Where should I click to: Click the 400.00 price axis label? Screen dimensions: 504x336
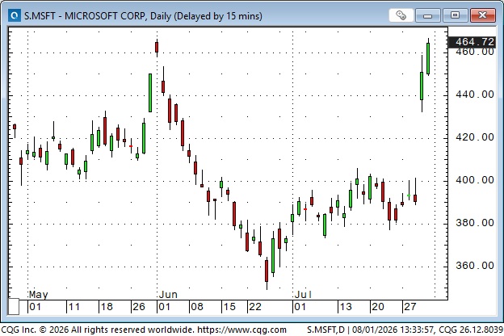point(475,180)
